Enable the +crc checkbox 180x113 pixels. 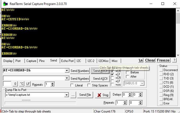[113, 85]
